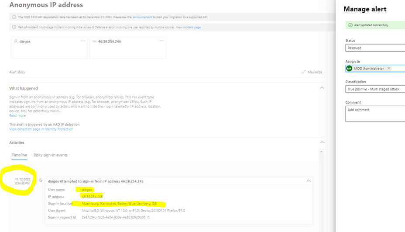Click the user icon on the diegos entity card
This screenshot has height=232, width=405.
click(x=16, y=42)
